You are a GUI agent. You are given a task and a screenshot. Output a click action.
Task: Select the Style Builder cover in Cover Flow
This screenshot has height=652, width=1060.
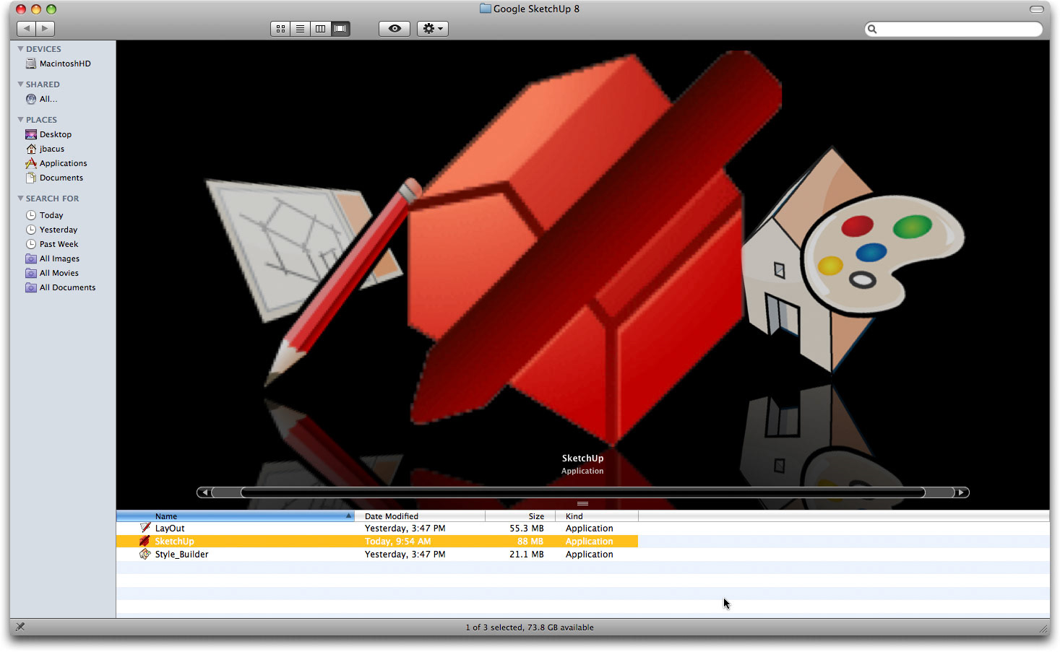coord(853,260)
